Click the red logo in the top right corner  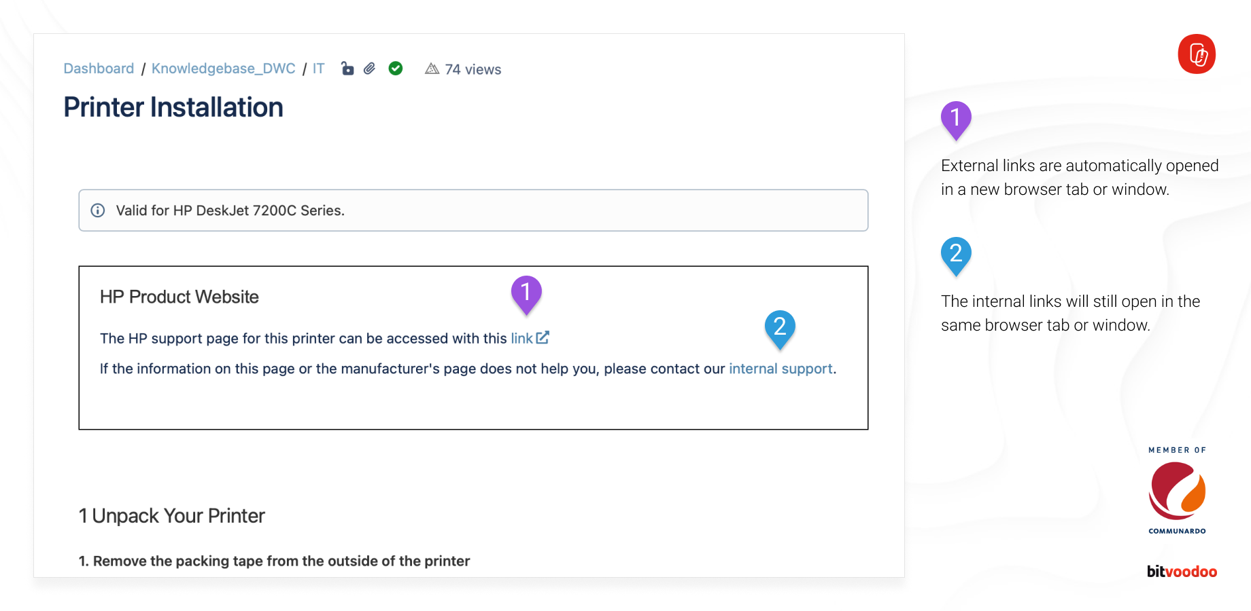point(1196,54)
